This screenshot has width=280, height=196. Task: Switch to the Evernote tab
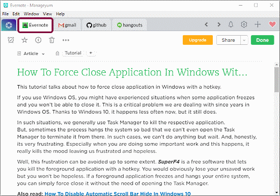[x=35, y=25]
